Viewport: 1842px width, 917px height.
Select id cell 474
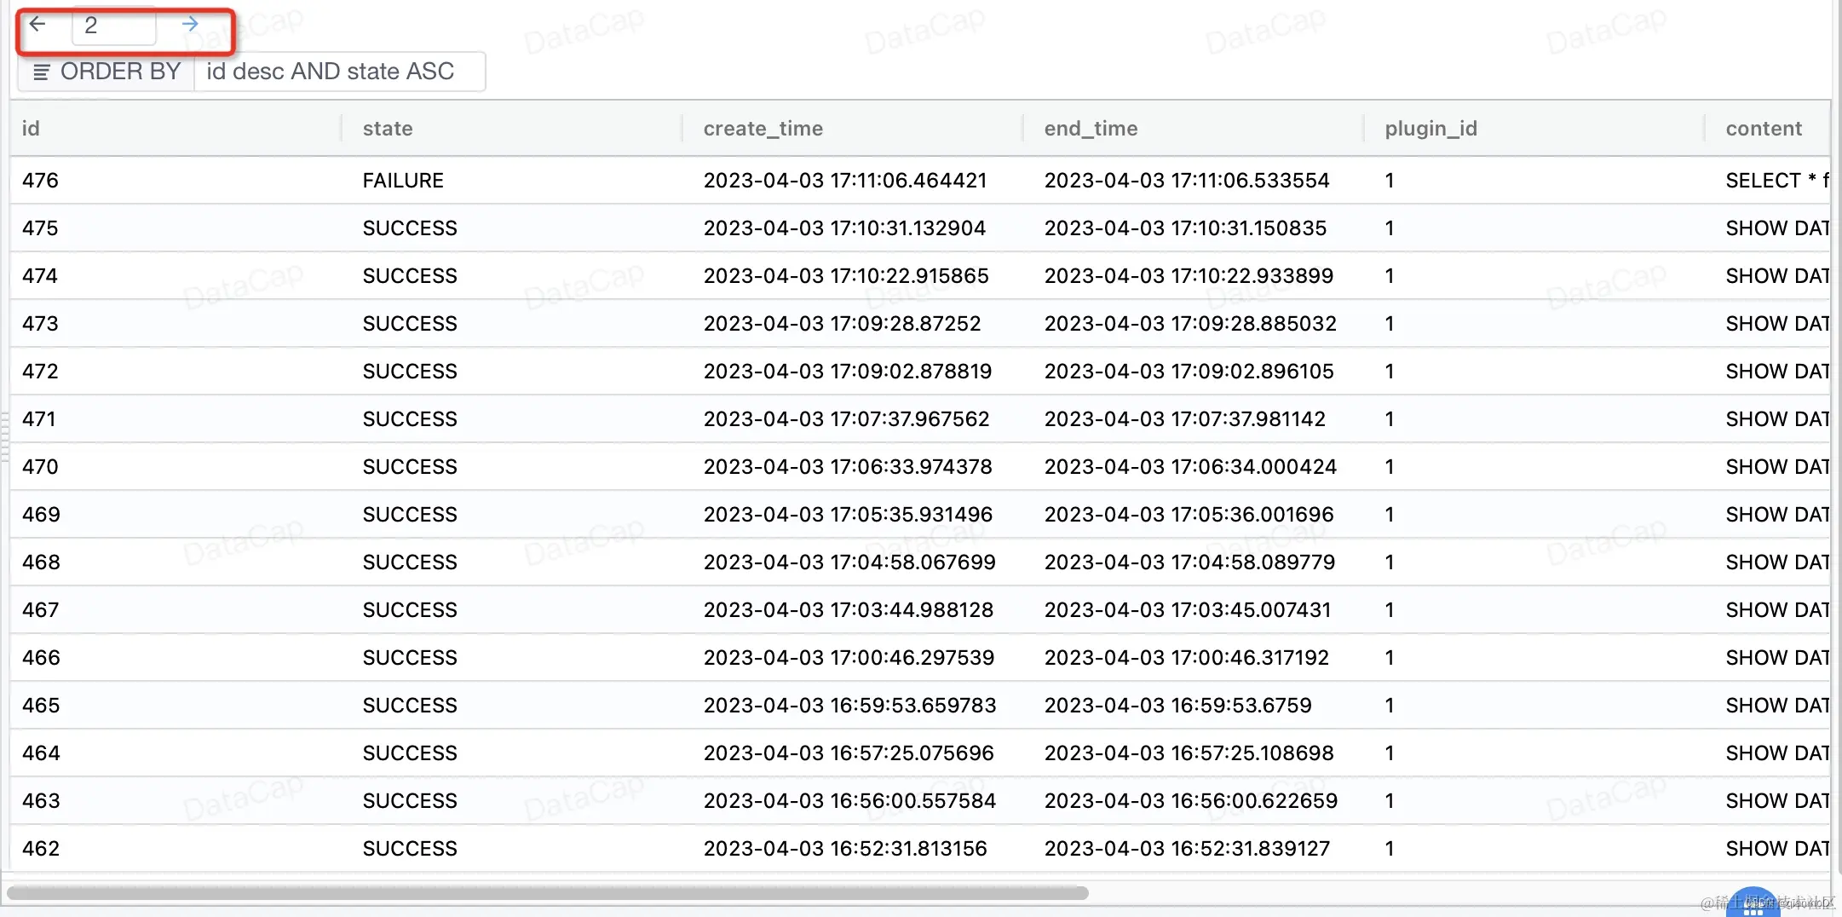pyautogui.click(x=41, y=276)
